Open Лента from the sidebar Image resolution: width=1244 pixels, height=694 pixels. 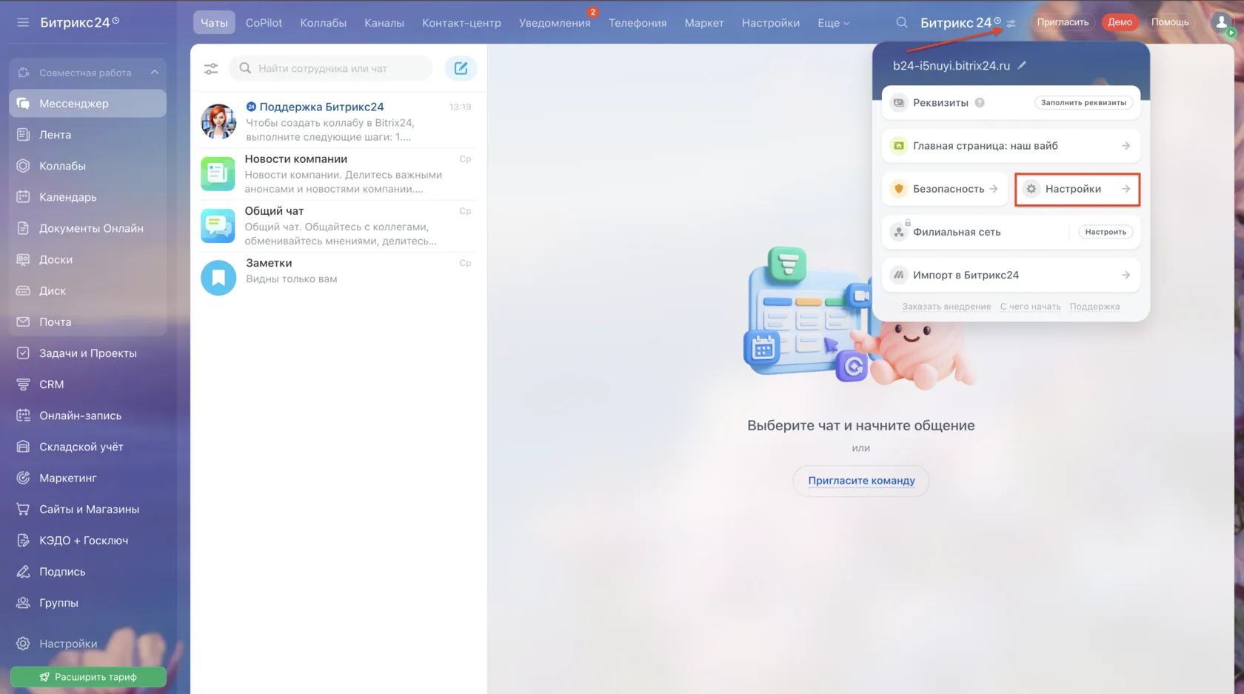pos(87,135)
